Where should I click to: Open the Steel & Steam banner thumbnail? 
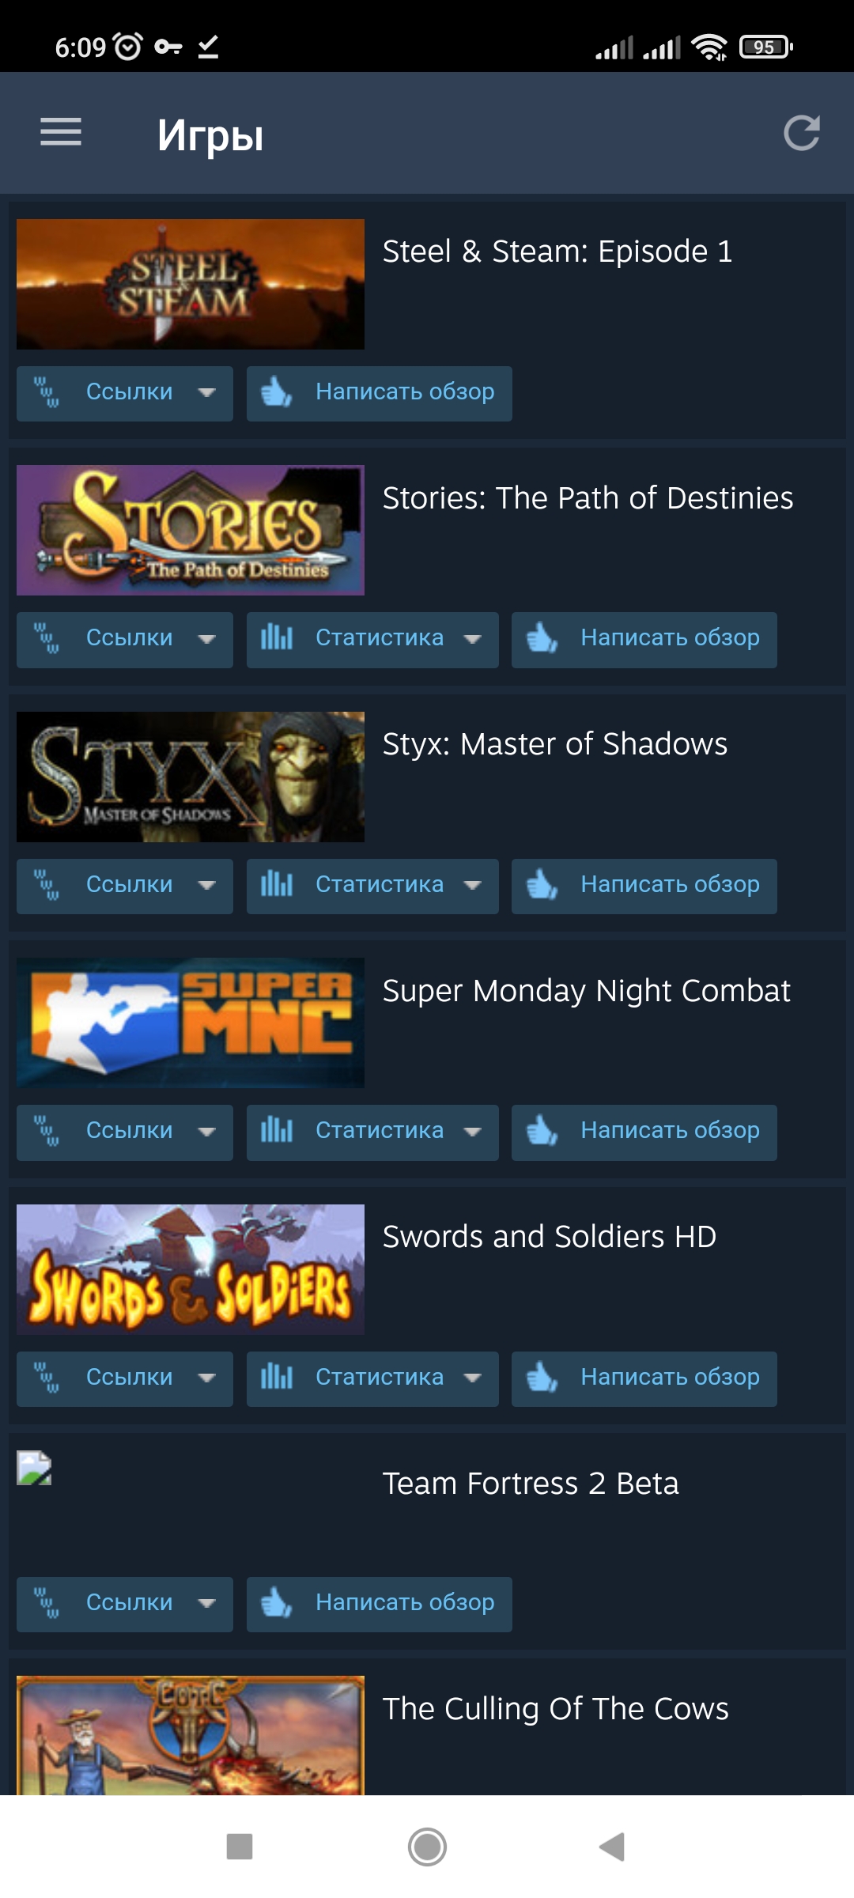(x=191, y=284)
